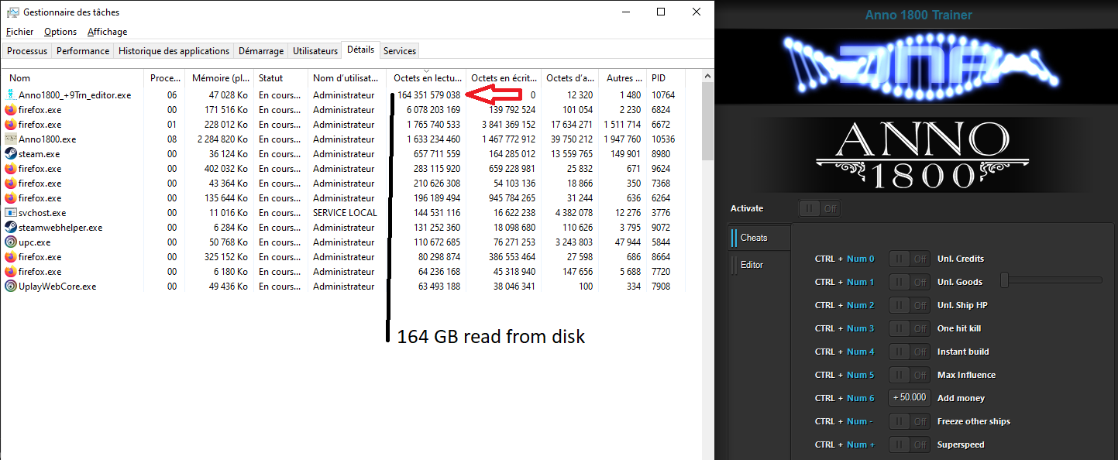Sort by the Mémoire column header
The width and height of the screenshot is (1118, 460).
pos(220,78)
